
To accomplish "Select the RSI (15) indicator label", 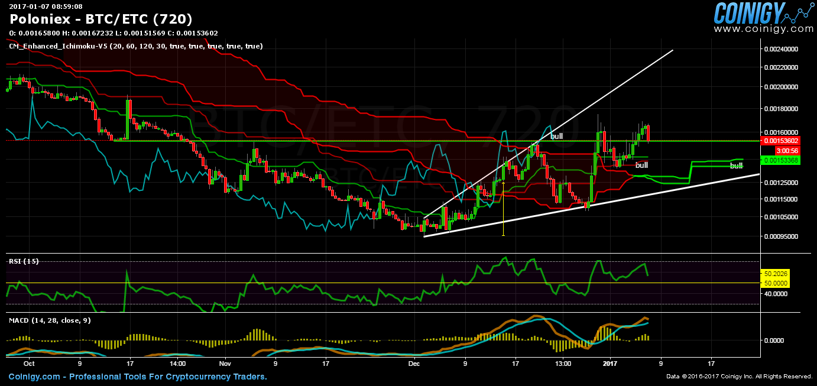I will point(24,261).
